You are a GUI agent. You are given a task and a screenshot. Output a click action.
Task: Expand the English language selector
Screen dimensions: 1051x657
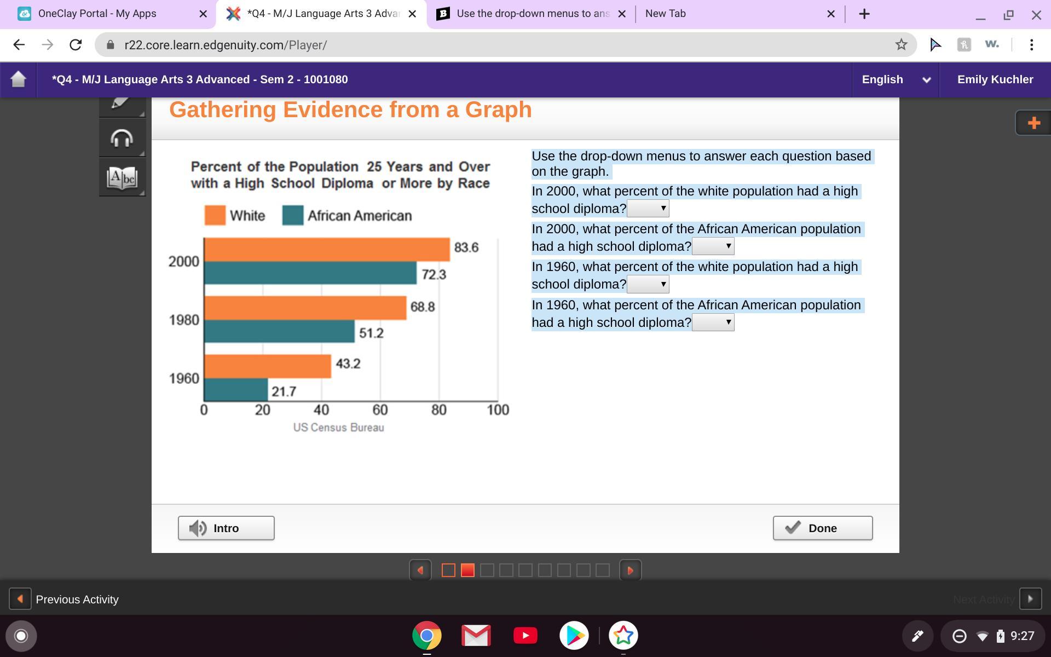pos(895,79)
